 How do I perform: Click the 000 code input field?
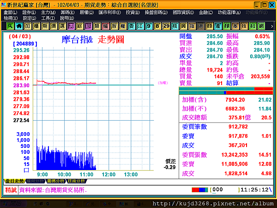tap(224, 190)
